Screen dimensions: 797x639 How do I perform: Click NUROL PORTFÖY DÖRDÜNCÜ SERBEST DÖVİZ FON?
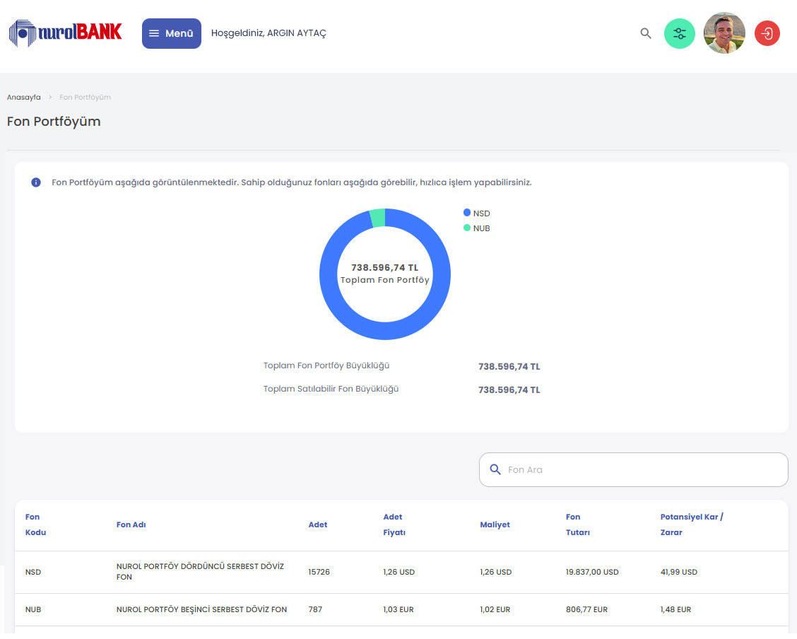pyautogui.click(x=200, y=571)
